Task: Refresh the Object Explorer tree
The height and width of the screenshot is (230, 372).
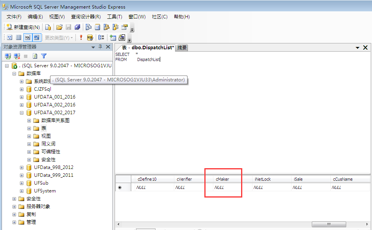Action: (x=35, y=56)
